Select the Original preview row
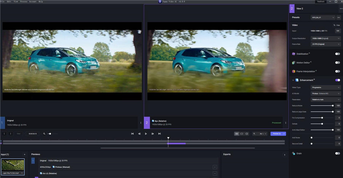The width and height of the screenshot is (343, 178). 128,160
